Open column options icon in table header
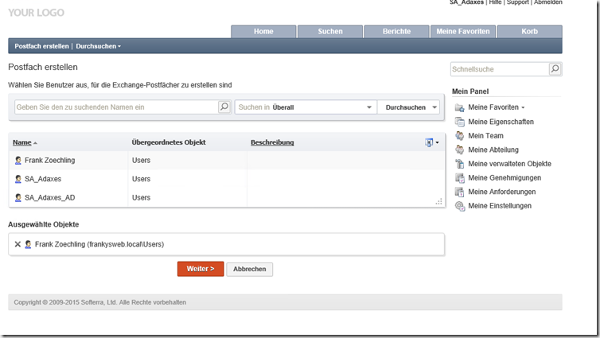600x338 pixels. (431, 142)
